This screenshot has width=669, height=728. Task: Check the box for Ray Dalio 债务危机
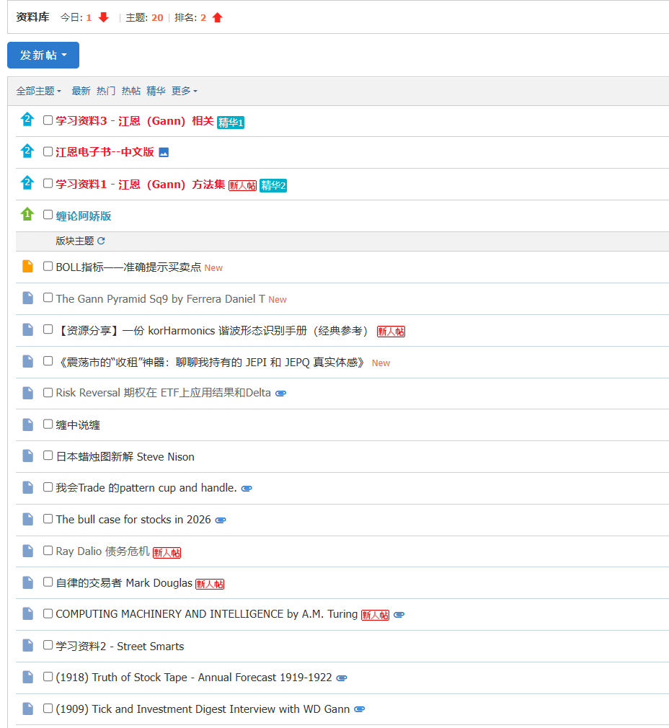48,550
